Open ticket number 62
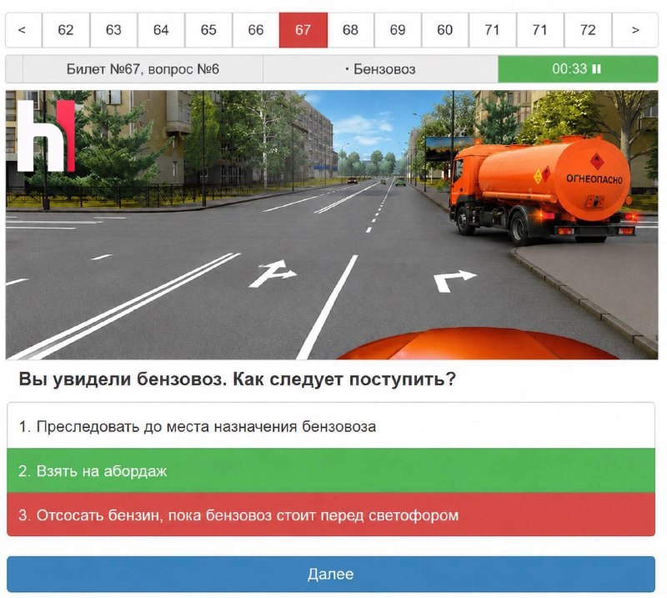Screen dimensions: 667x598 click(x=66, y=30)
